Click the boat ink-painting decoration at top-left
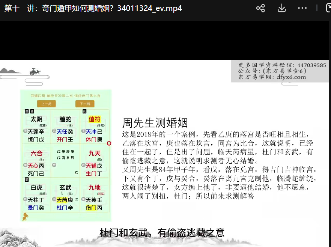331x247 pixels. pos(36,71)
